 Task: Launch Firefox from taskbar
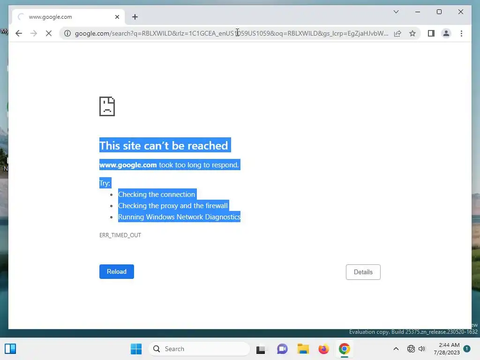point(323,349)
